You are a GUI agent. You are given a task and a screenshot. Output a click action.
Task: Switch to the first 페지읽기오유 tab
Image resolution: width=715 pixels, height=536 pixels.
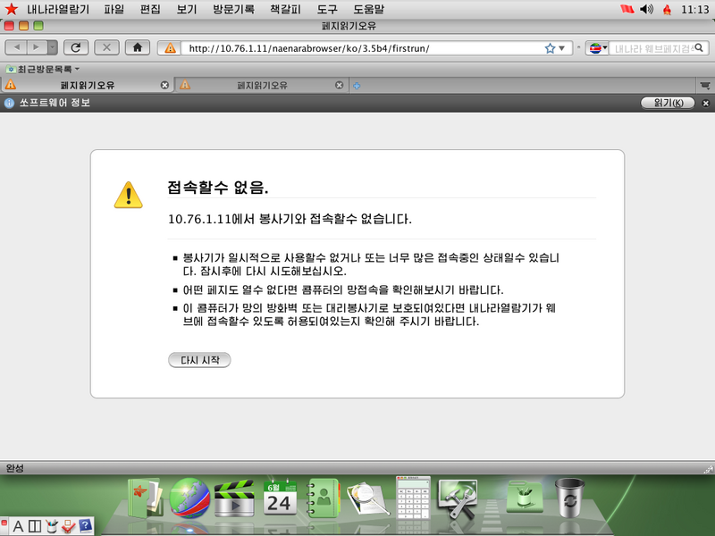tap(87, 85)
